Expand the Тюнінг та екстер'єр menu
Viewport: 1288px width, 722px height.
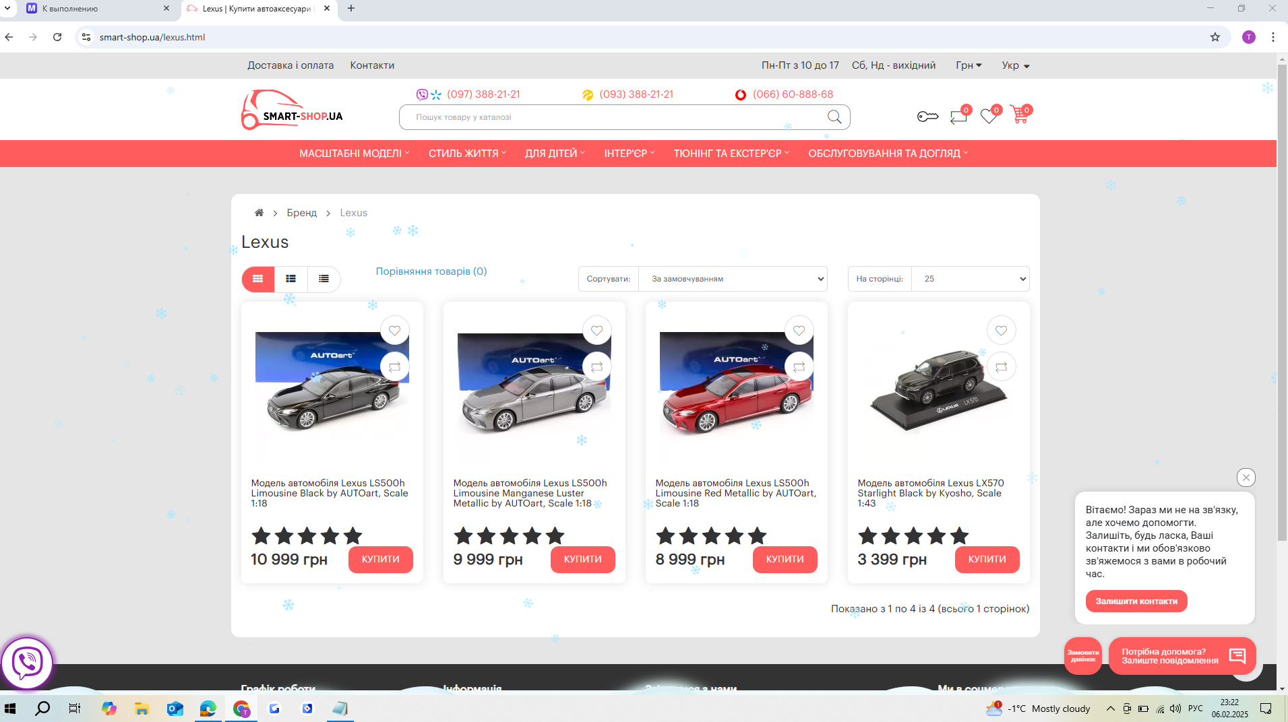pyautogui.click(x=731, y=154)
